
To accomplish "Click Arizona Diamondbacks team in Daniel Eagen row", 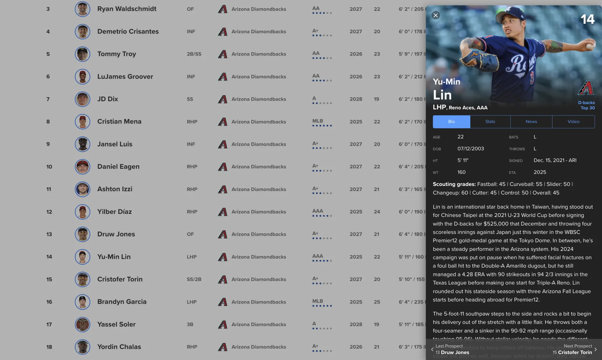I will 258,167.
